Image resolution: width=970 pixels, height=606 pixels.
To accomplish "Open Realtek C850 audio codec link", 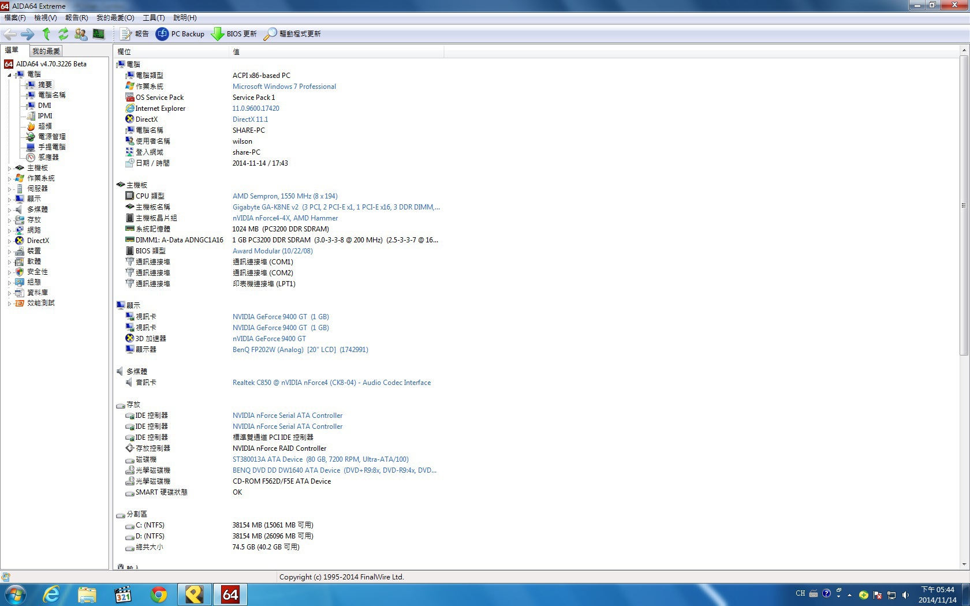I will point(331,383).
